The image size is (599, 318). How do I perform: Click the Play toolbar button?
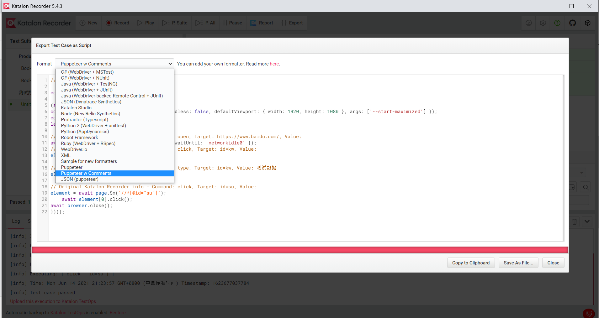(x=146, y=23)
